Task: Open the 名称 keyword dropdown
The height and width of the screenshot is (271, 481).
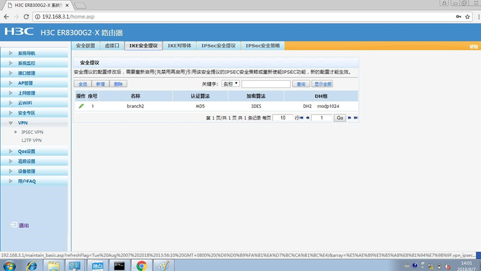Action: 230,84
